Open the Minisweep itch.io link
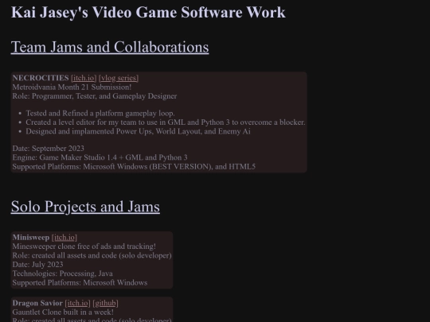Viewport: 430px width, 322px height. point(64,238)
